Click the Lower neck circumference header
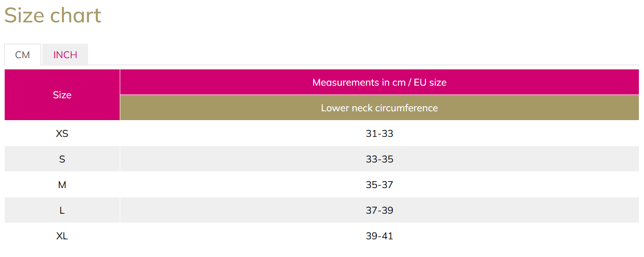Screen dimensions: 644x257 [x=379, y=108]
